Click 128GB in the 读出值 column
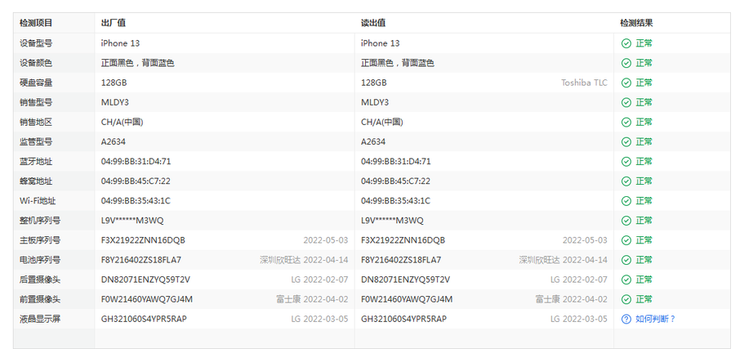This screenshot has width=735, height=349. [x=373, y=83]
